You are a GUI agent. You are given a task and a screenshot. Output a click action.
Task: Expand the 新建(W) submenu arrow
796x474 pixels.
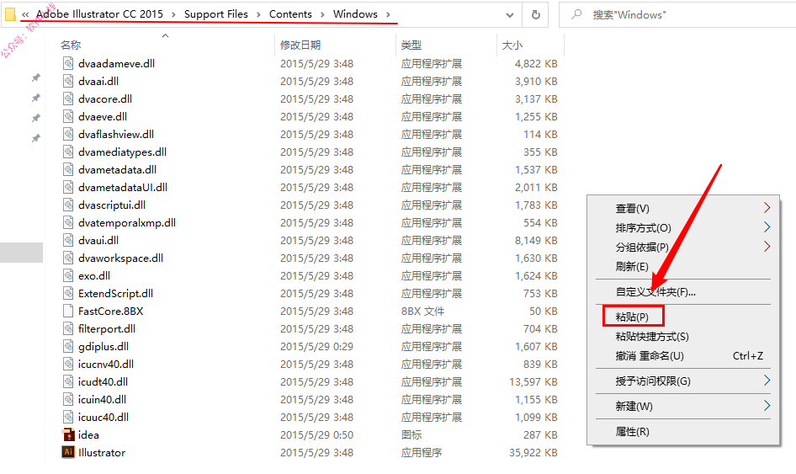(767, 406)
